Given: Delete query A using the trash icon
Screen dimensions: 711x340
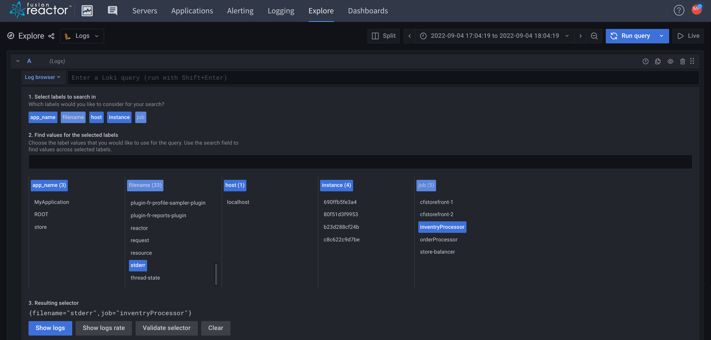Looking at the screenshot, I should click(682, 61).
